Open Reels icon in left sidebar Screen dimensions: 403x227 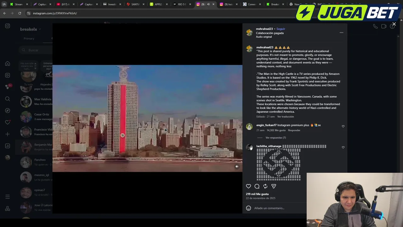click(8, 75)
